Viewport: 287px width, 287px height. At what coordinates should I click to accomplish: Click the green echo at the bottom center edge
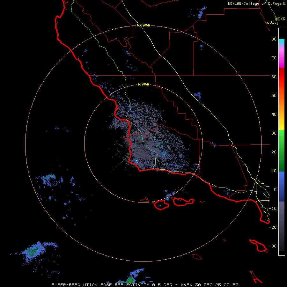tap(130, 280)
